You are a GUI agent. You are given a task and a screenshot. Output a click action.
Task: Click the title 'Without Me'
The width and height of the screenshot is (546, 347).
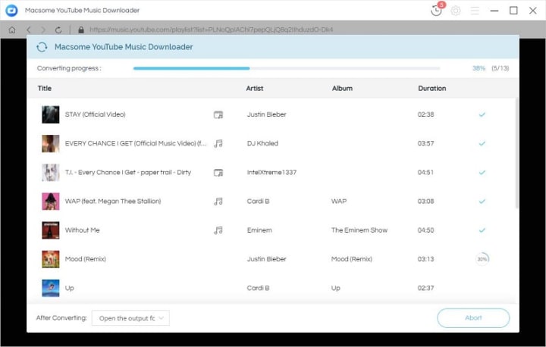coord(82,230)
